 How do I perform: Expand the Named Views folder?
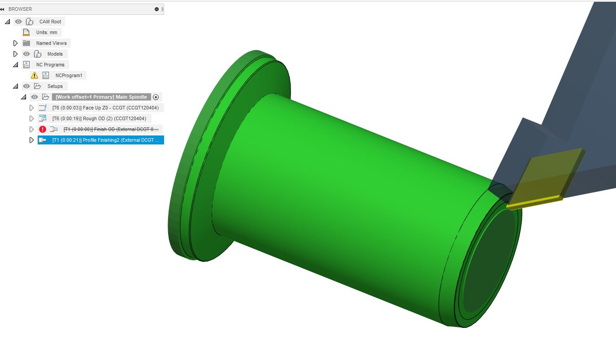(15, 43)
